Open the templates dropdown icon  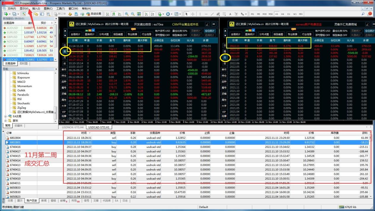(177, 14)
